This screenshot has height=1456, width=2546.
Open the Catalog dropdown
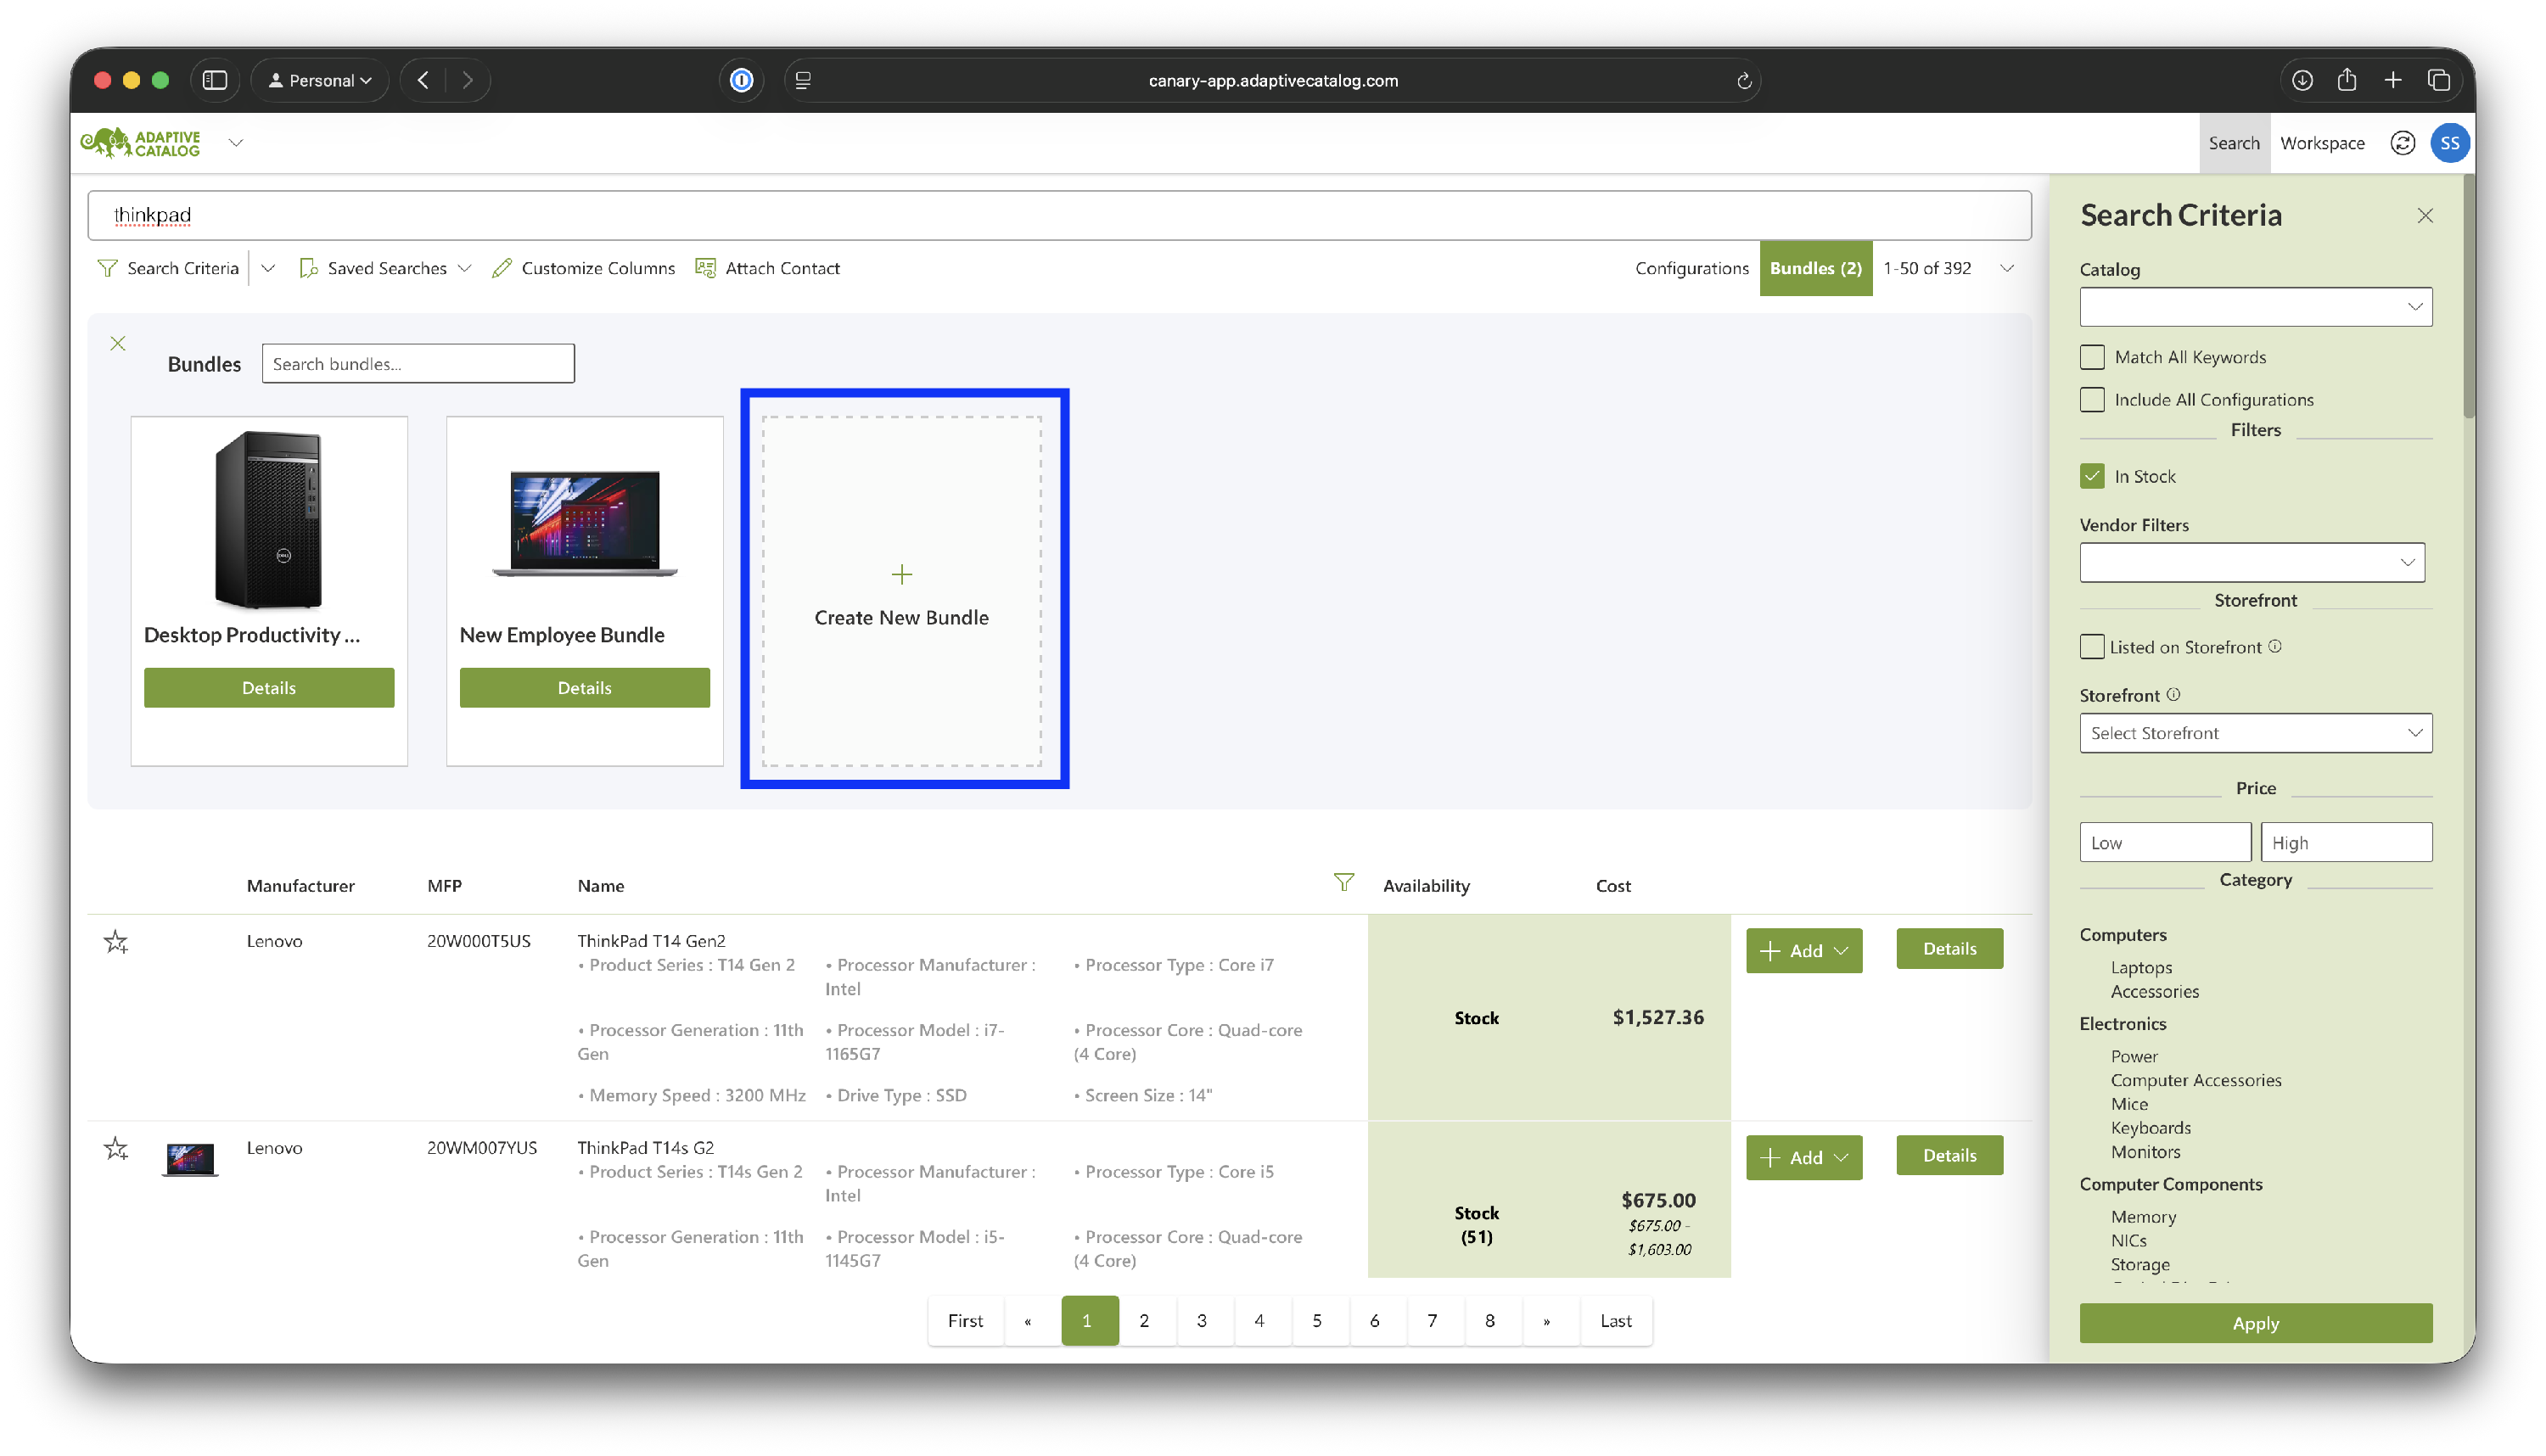pos(2255,307)
